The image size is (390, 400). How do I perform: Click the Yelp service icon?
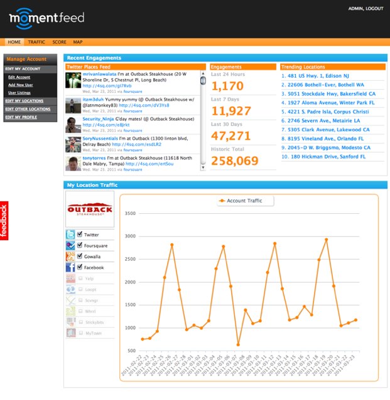(70, 278)
